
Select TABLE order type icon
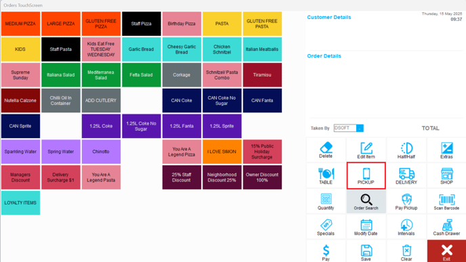click(326, 173)
